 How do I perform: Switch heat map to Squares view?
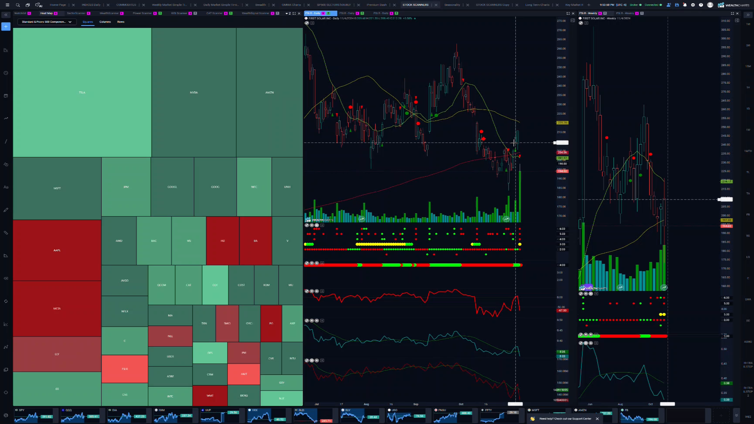(x=88, y=22)
